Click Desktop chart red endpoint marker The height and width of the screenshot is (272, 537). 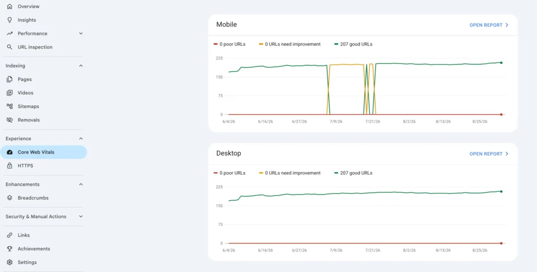[501, 243]
